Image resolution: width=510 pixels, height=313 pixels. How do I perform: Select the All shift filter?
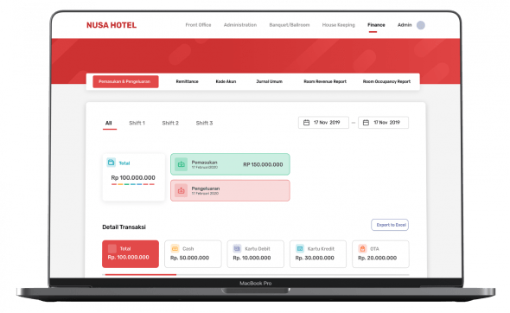tap(109, 123)
